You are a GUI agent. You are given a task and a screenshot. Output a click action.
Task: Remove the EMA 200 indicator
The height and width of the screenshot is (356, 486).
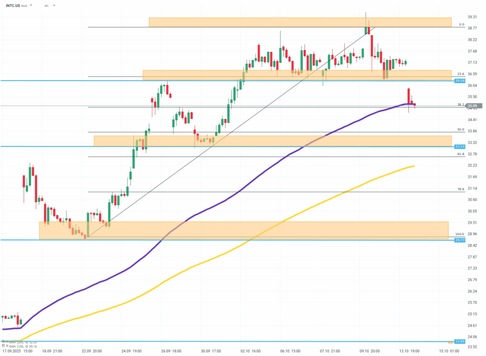point(7,341)
